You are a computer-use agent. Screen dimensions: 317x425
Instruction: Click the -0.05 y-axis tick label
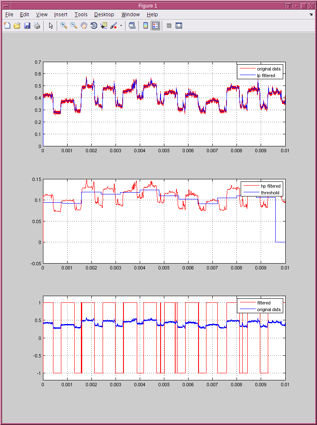coord(36,263)
